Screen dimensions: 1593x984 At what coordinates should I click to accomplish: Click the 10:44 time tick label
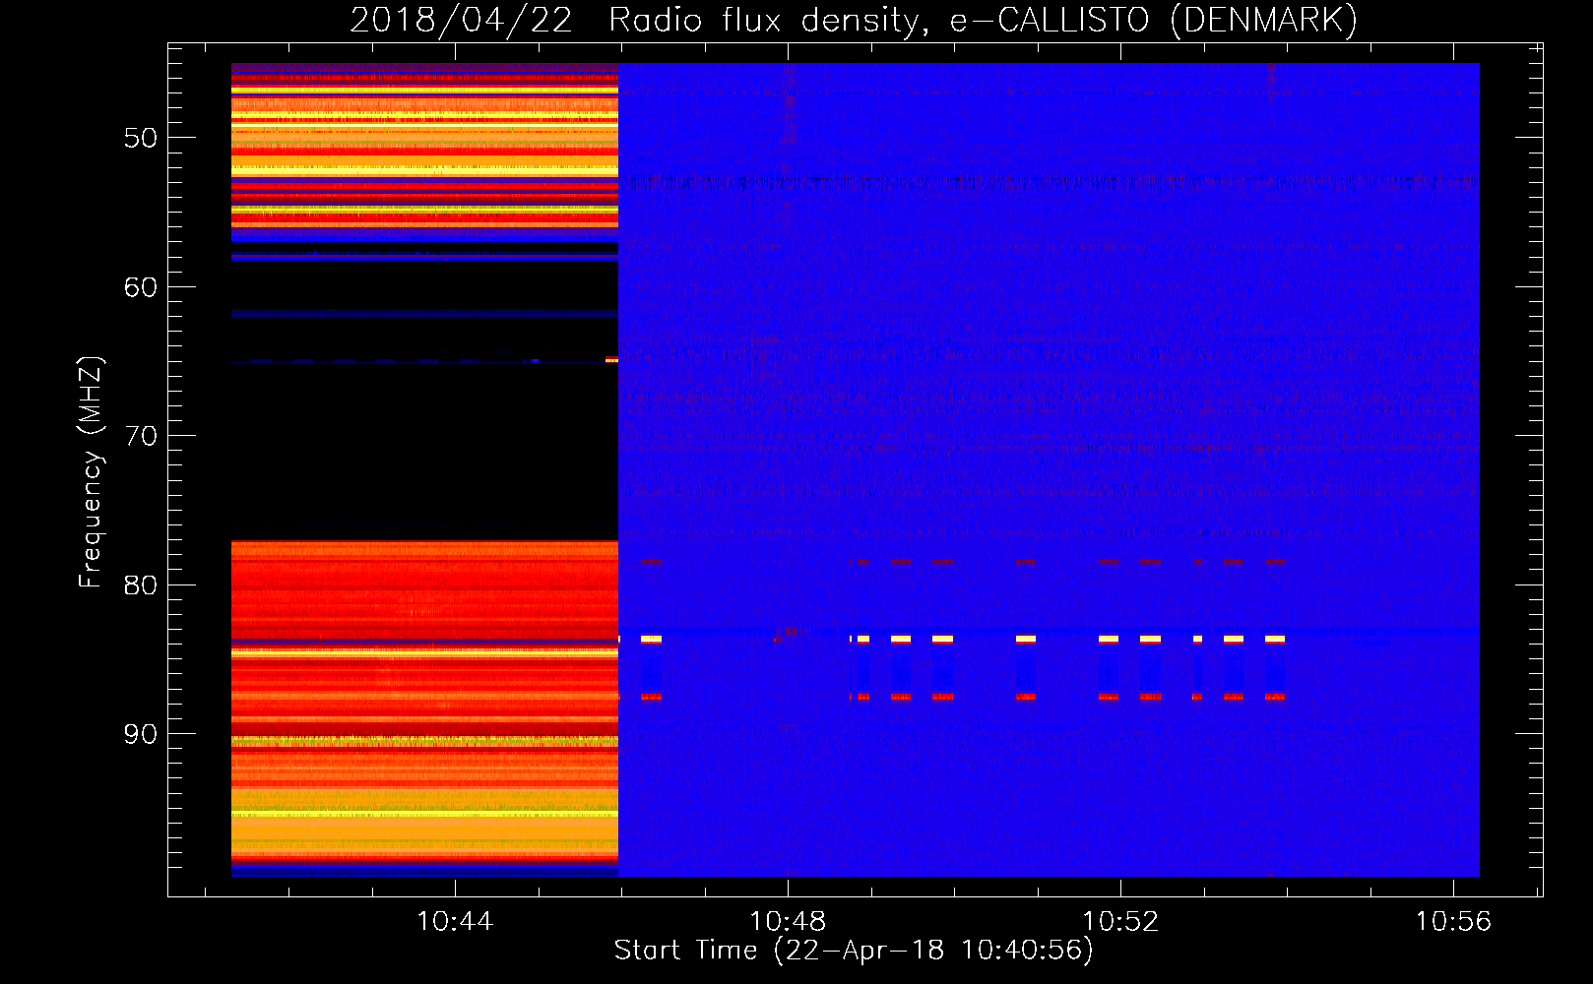(455, 922)
